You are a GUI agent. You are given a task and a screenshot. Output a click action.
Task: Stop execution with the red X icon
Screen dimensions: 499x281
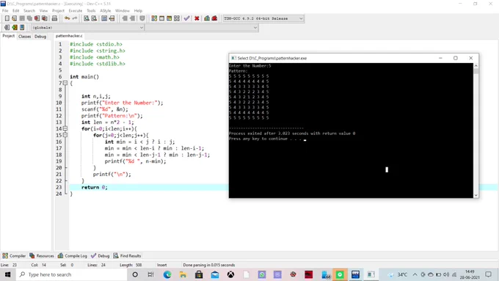197,18
